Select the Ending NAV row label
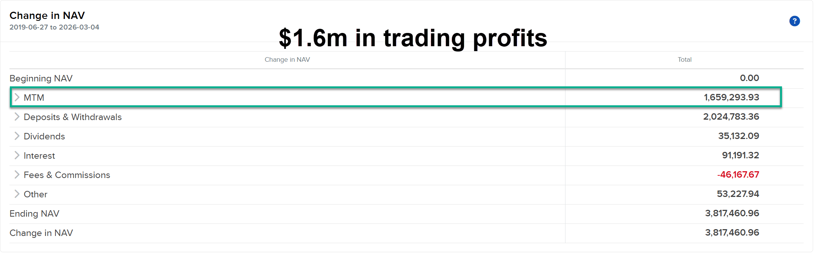 click(x=34, y=214)
